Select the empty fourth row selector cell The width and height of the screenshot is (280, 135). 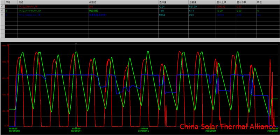click(x=2, y=19)
